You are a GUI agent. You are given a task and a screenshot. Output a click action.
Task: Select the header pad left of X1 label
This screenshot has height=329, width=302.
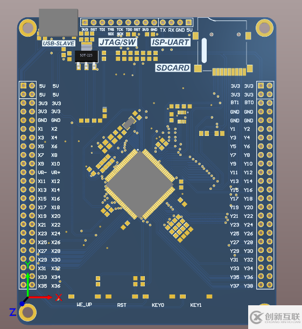(x=32, y=129)
